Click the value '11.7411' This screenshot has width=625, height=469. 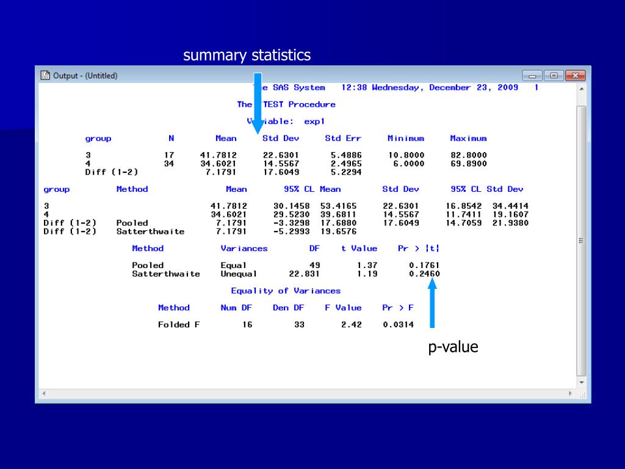(x=464, y=214)
